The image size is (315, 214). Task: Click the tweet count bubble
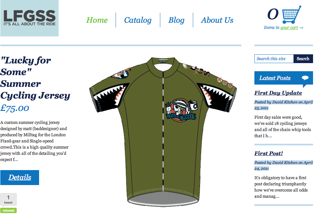8,199
